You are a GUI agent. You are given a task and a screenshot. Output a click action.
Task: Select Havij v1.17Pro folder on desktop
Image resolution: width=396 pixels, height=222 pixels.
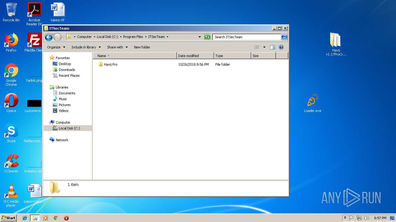[336, 44]
